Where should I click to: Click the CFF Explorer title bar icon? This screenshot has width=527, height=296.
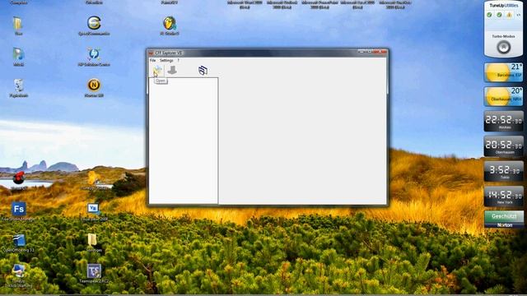152,53
